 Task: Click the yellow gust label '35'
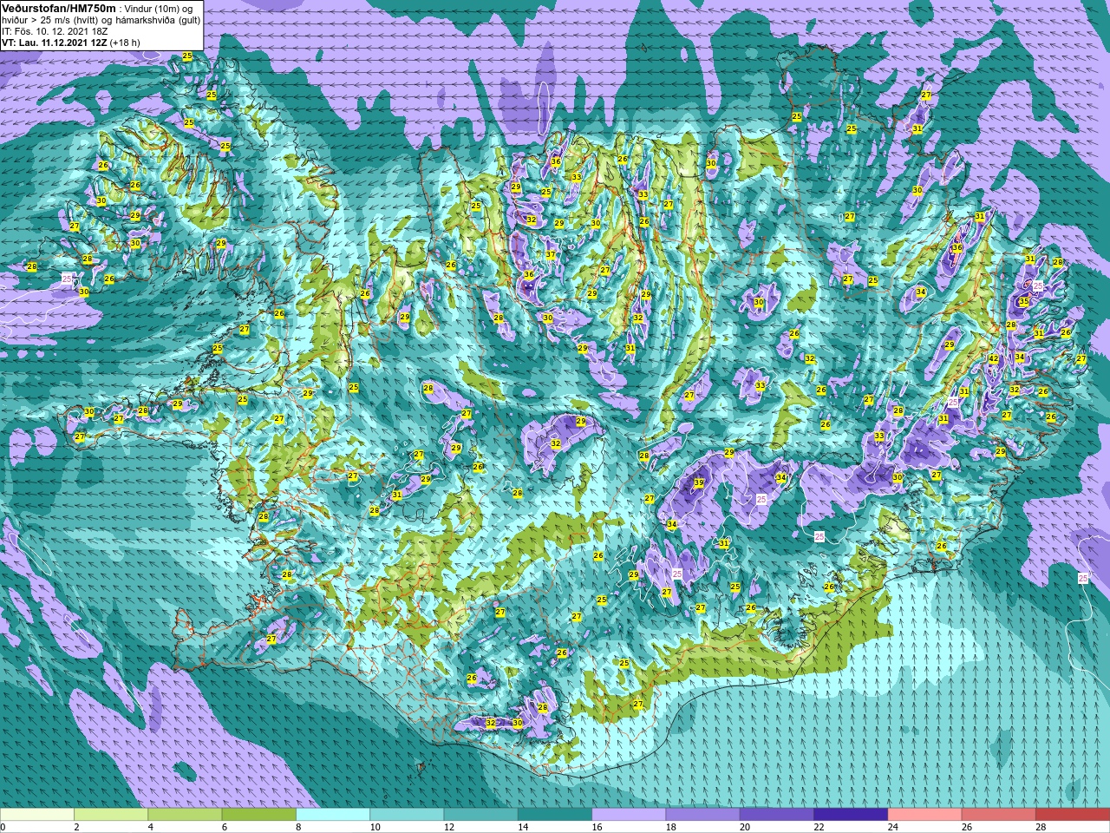1023,302
